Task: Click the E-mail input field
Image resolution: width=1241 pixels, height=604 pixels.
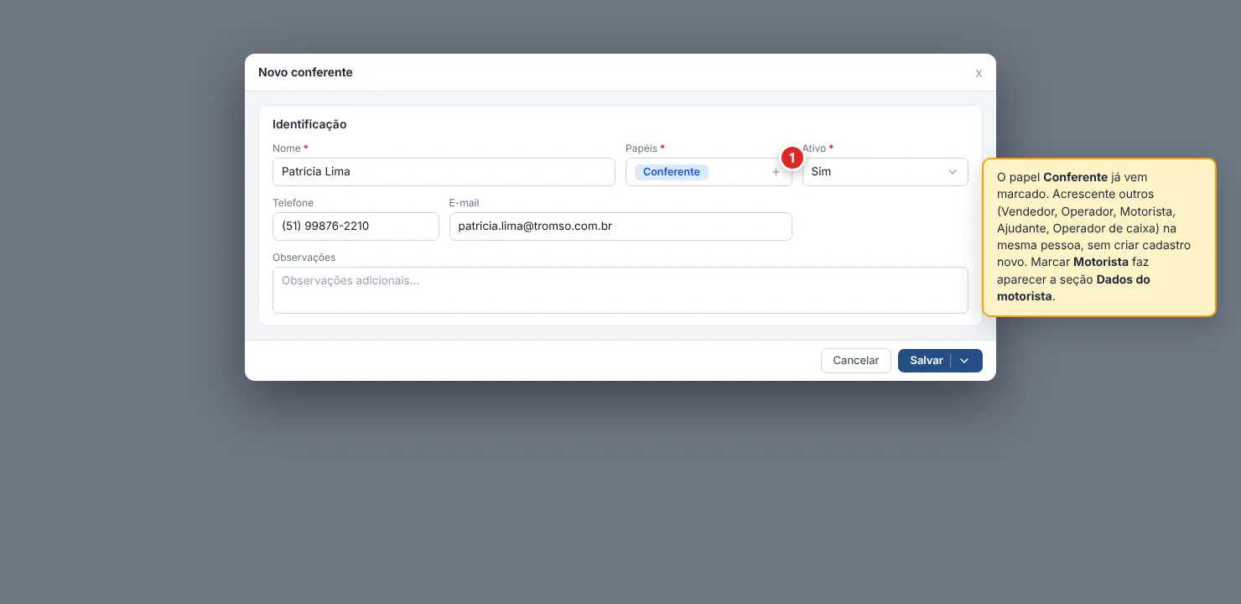Action: pos(620,226)
